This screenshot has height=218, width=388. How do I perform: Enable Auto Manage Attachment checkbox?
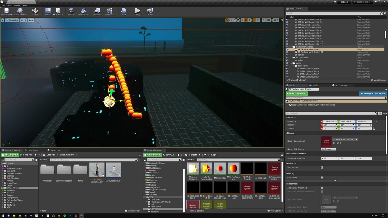[x=322, y=188]
